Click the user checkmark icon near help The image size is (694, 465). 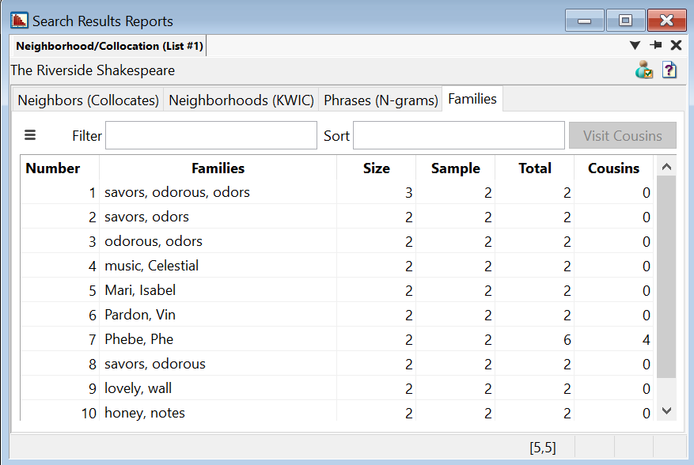(643, 70)
